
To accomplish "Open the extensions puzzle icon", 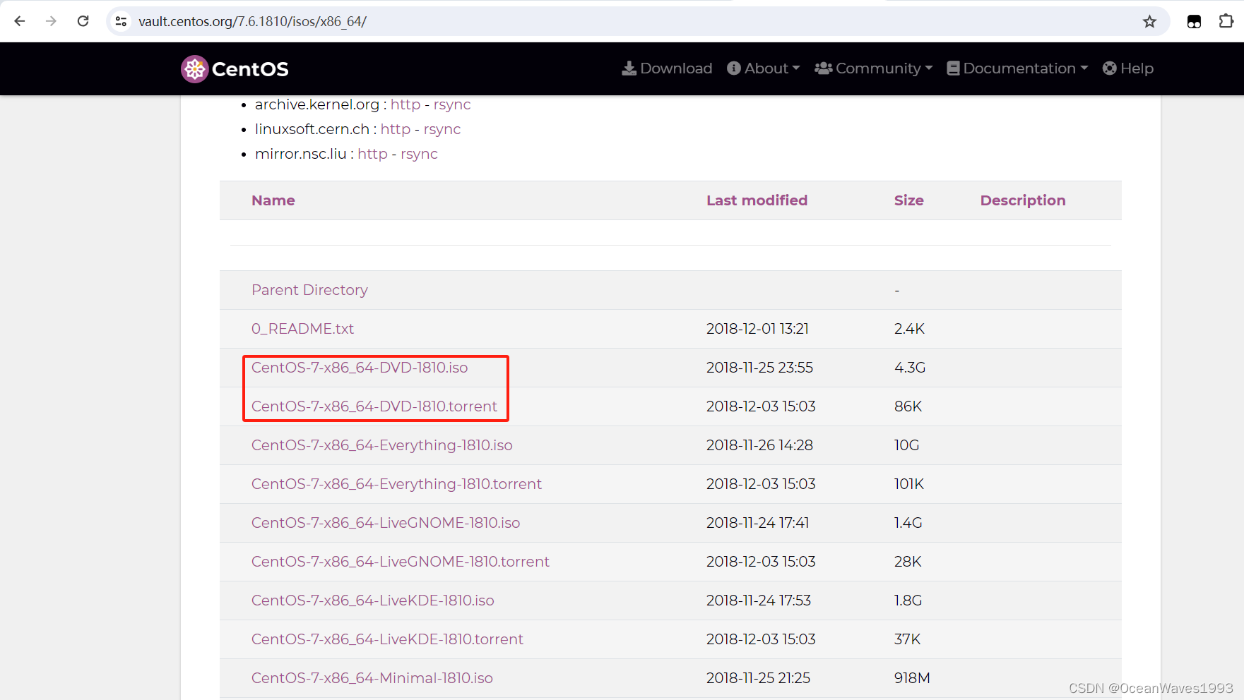I will pos(1226,21).
